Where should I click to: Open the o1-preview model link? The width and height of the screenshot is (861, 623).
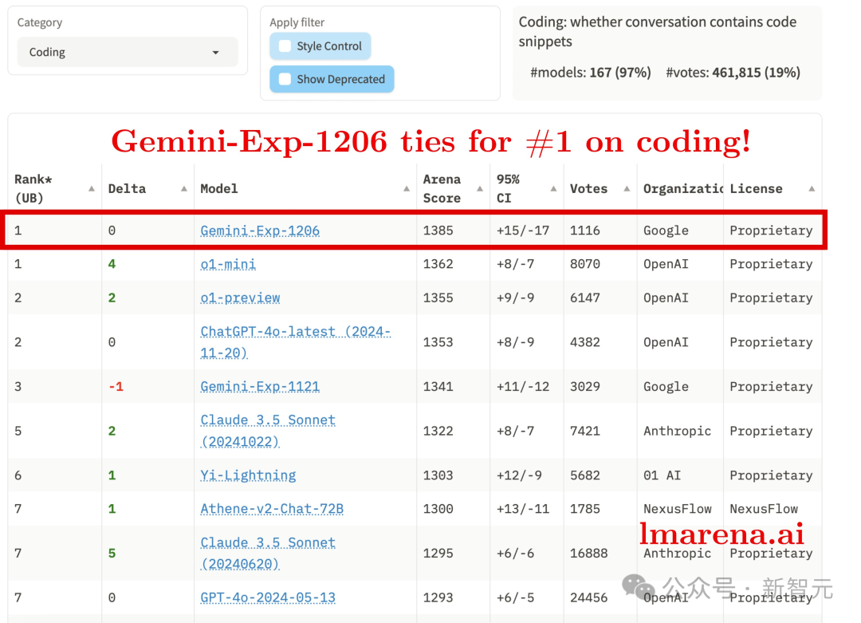point(240,298)
